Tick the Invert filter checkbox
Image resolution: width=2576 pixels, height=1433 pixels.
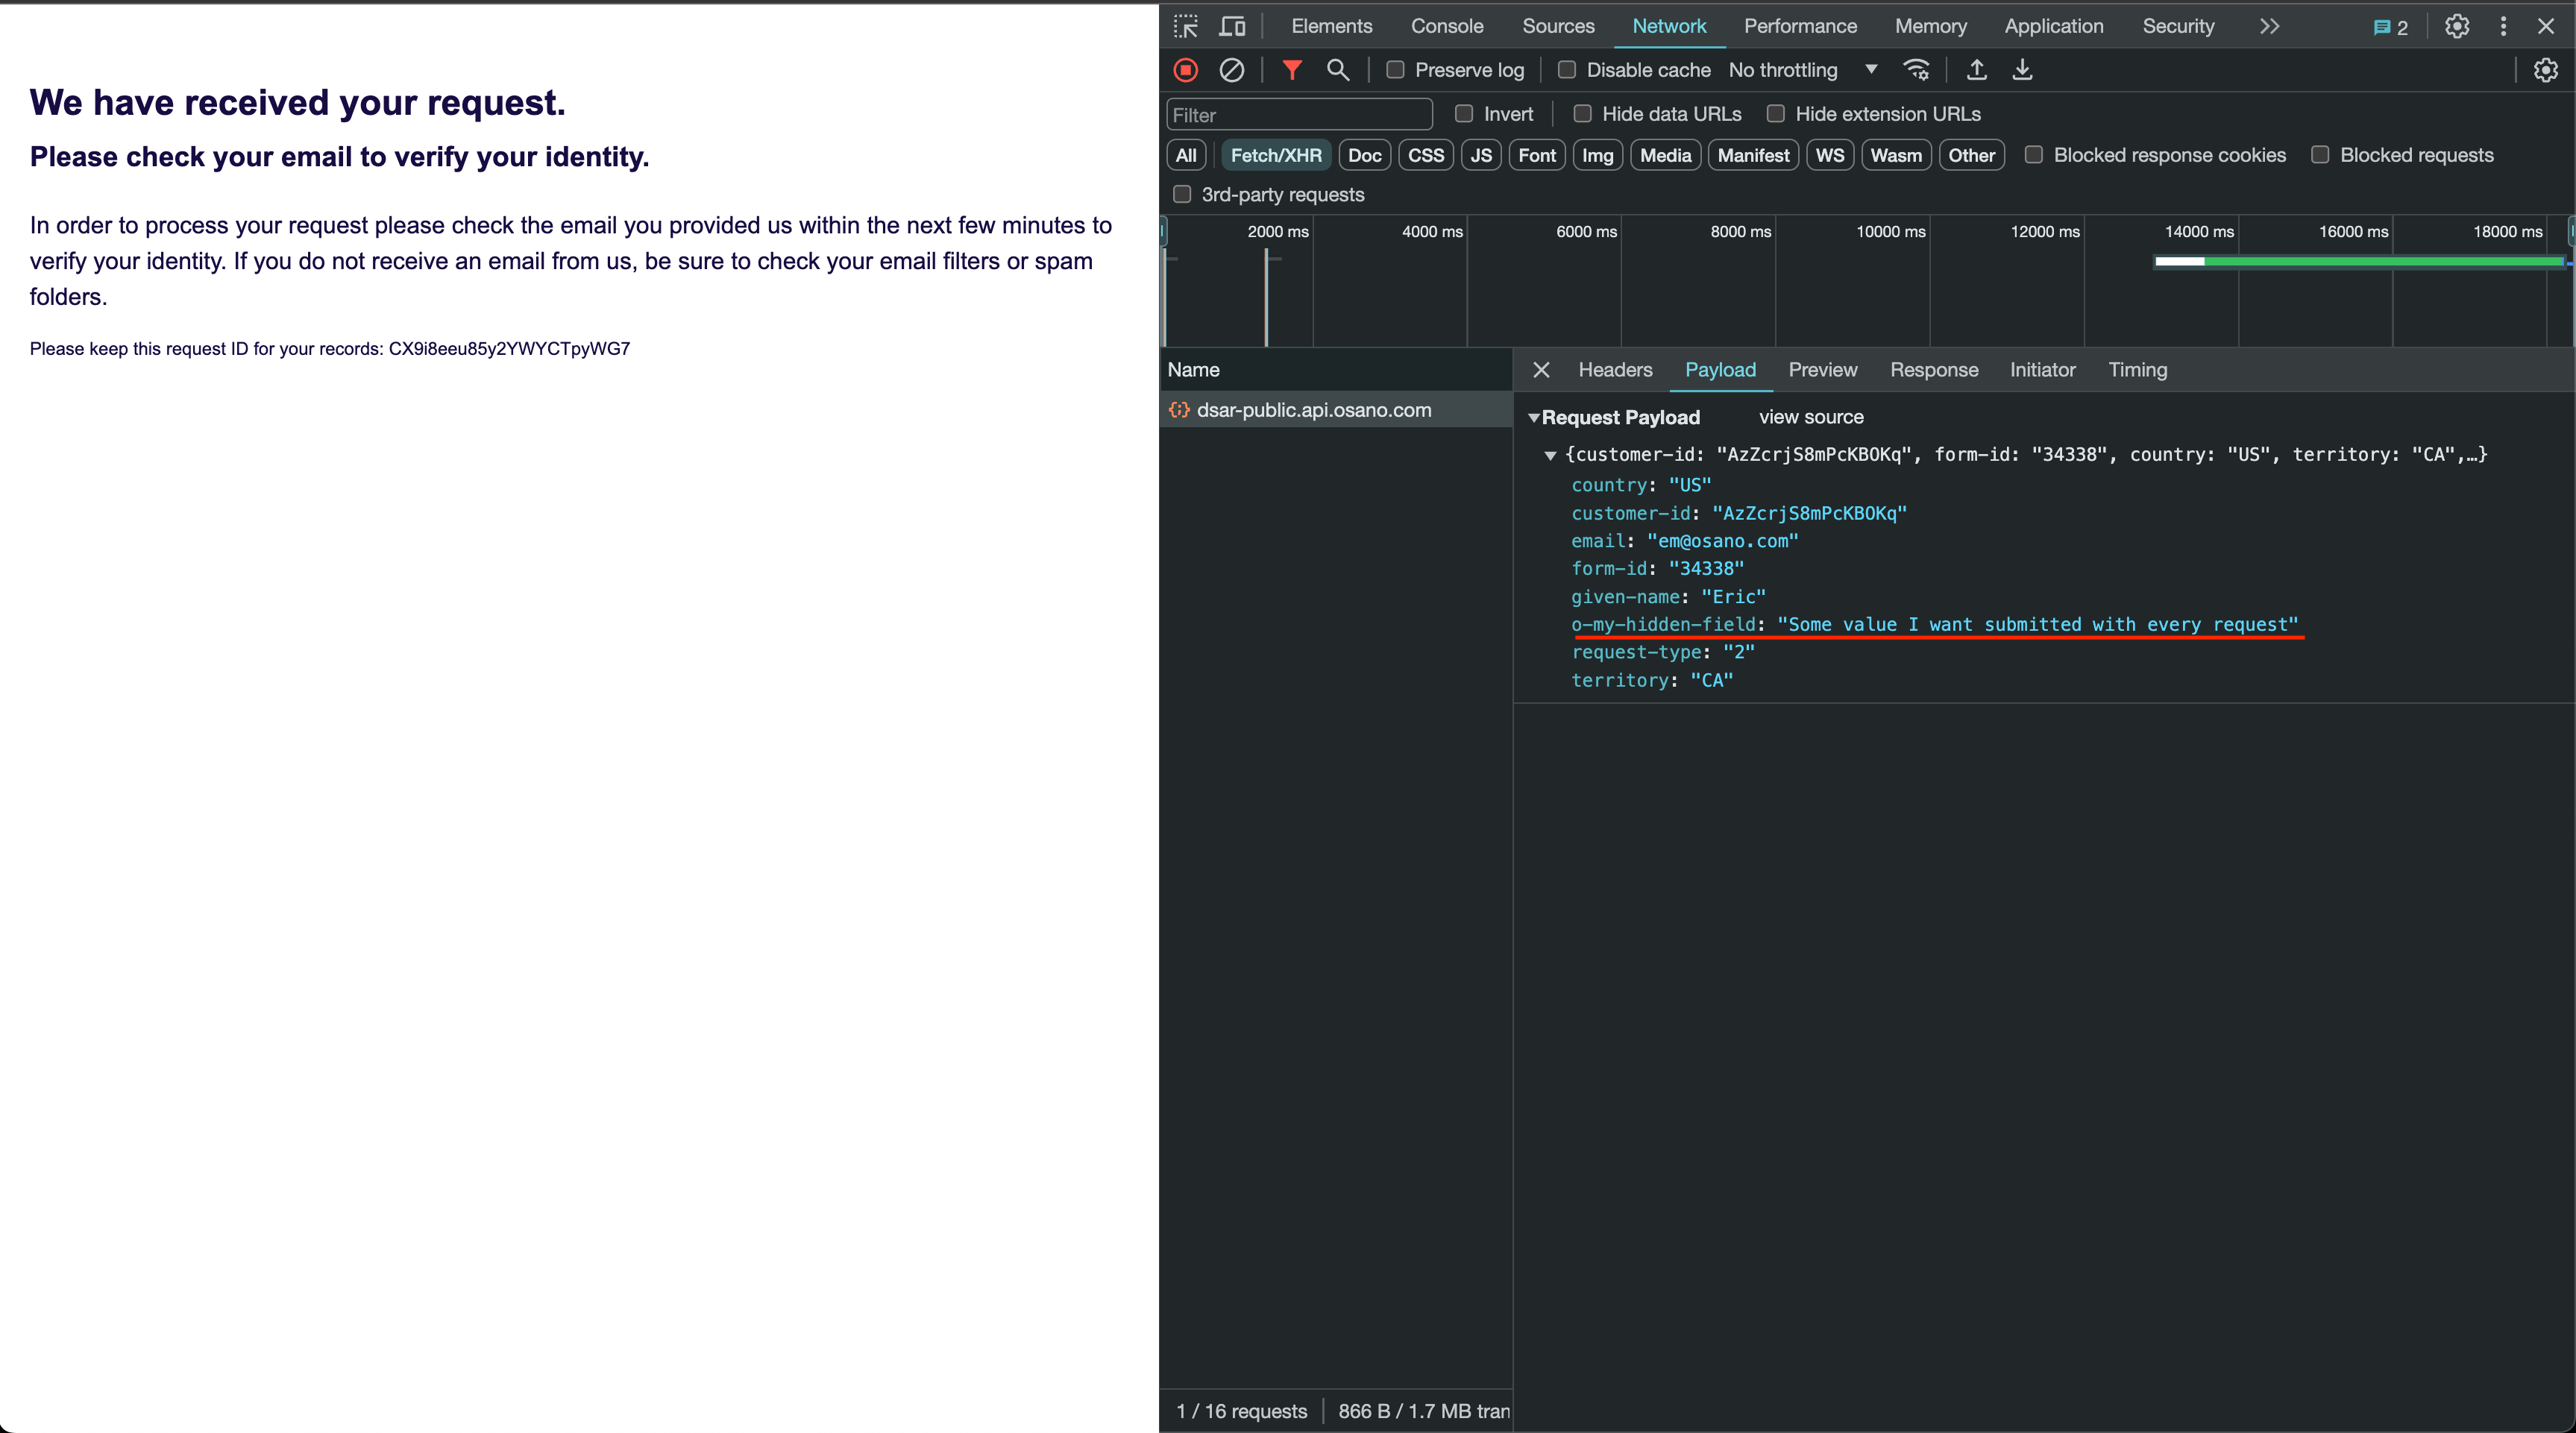tap(1464, 114)
